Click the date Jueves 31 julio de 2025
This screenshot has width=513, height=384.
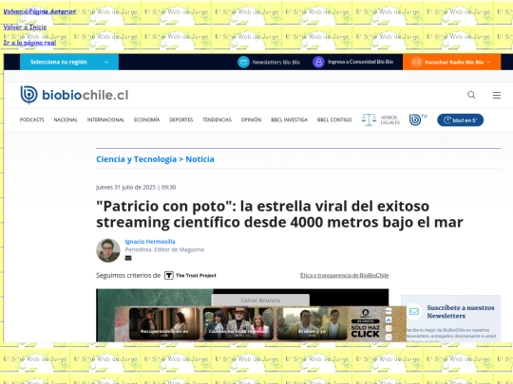[125, 187]
